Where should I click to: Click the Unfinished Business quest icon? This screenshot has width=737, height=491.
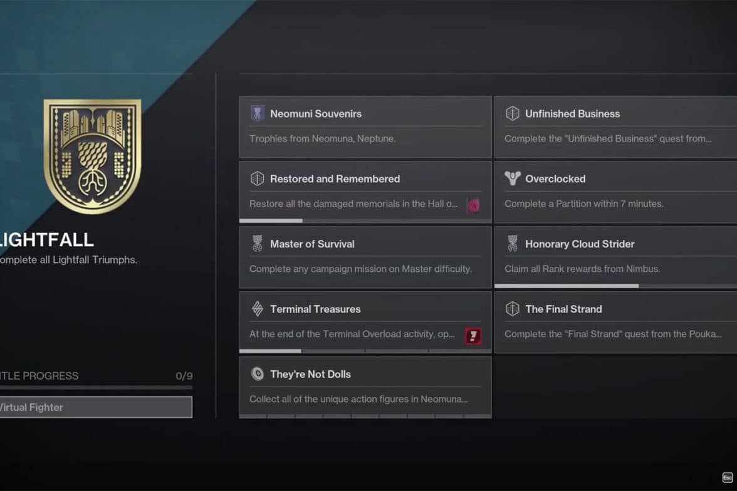tap(512, 113)
